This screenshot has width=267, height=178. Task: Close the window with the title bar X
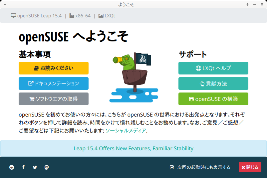pos(262,4)
